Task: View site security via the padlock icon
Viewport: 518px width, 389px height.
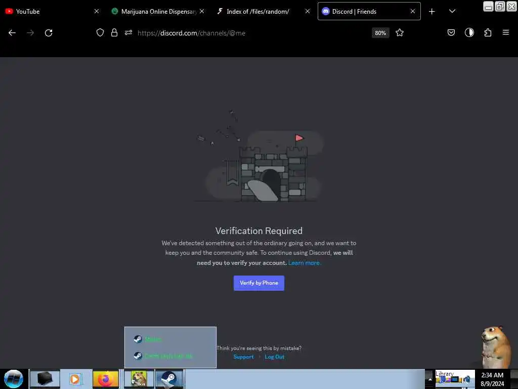Action: pyautogui.click(x=114, y=32)
